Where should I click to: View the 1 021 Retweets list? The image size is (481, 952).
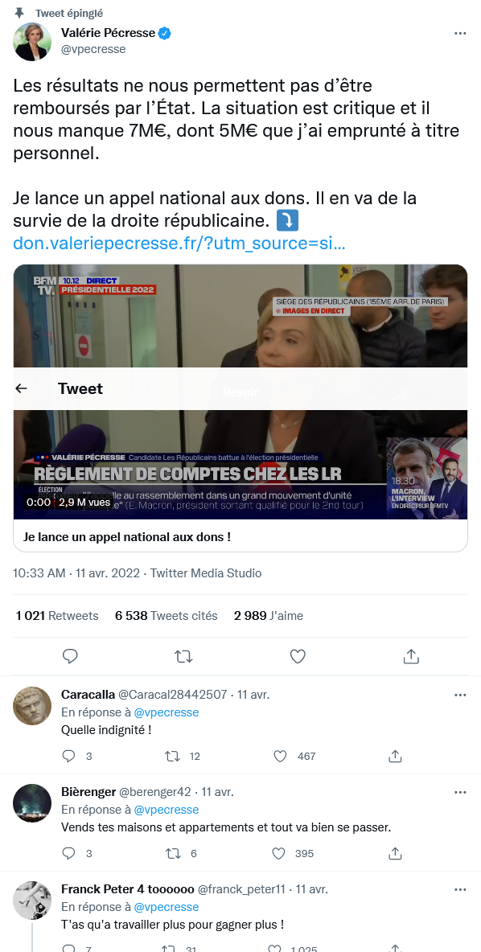click(57, 616)
